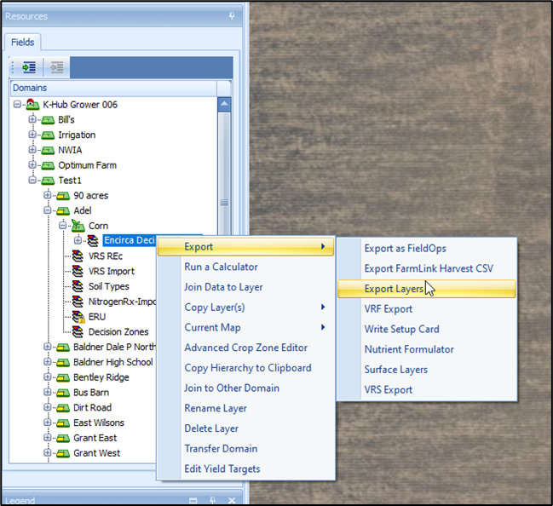Expand the Optimum Farm node
The width and height of the screenshot is (553, 506).
tap(32, 164)
